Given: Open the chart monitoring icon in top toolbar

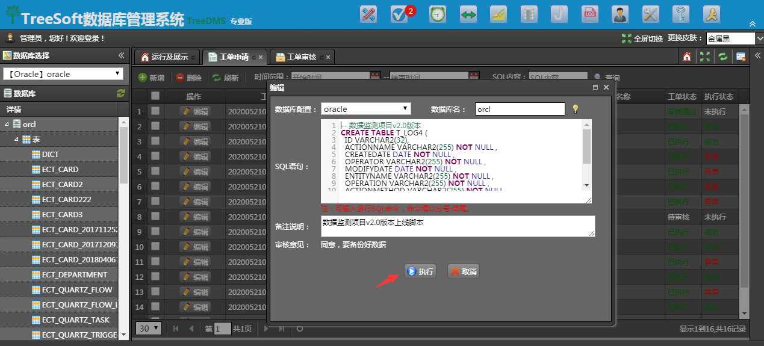Looking at the screenshot, I should [x=498, y=14].
